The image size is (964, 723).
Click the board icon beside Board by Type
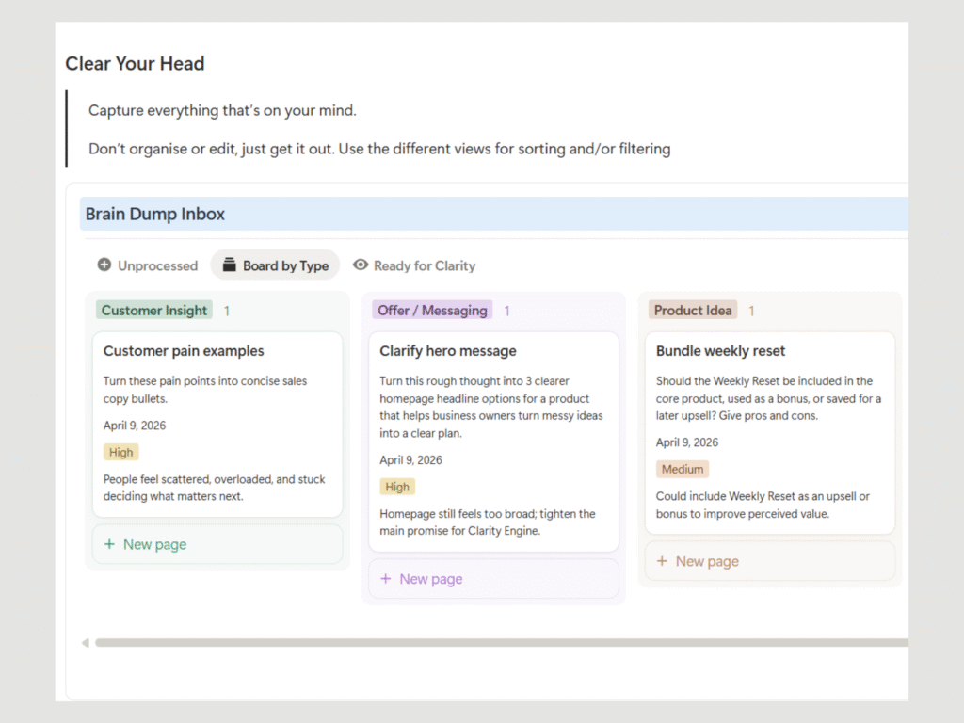pos(229,265)
